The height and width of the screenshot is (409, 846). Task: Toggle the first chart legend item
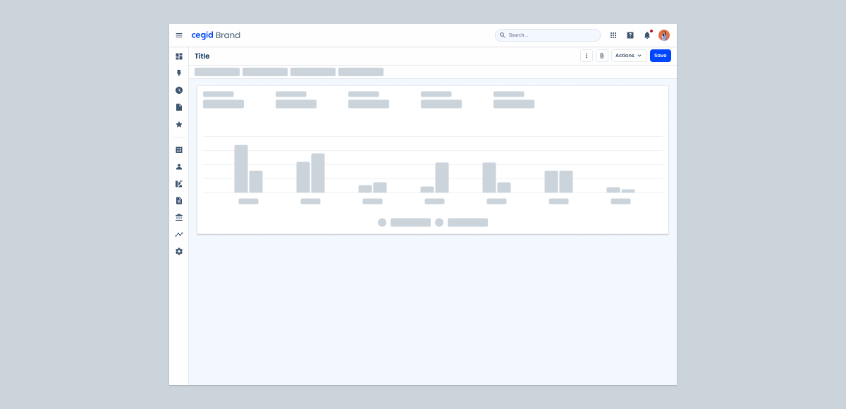402,222
